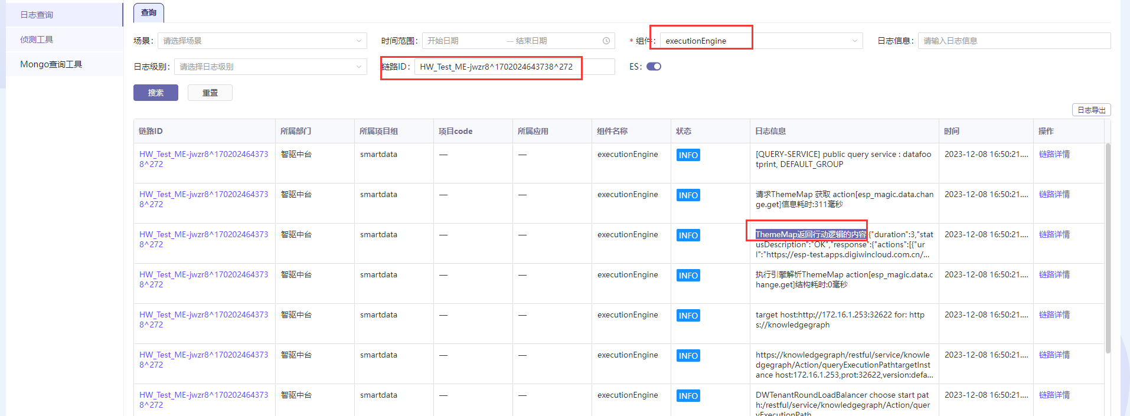1130x416 pixels.
Task: Click the INFO badge in the DWTenantRoundLoadBalancer row
Action: pos(688,396)
